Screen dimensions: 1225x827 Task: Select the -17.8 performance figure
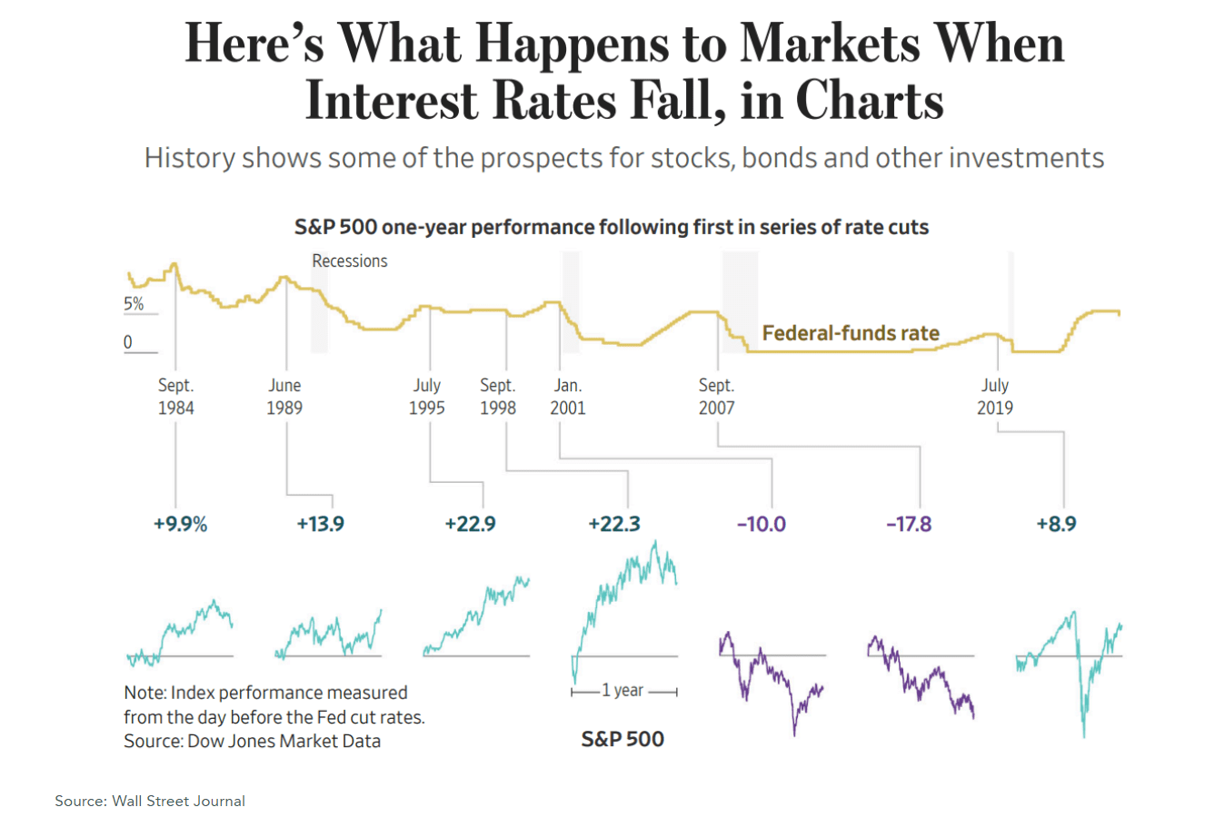click(909, 524)
